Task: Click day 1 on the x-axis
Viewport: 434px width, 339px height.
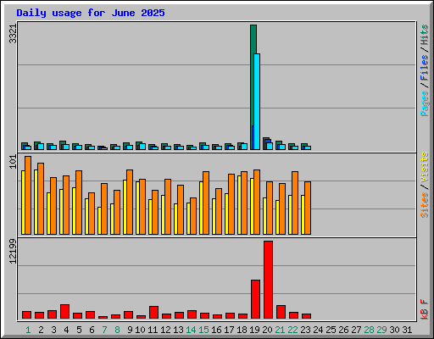Action: [28, 330]
